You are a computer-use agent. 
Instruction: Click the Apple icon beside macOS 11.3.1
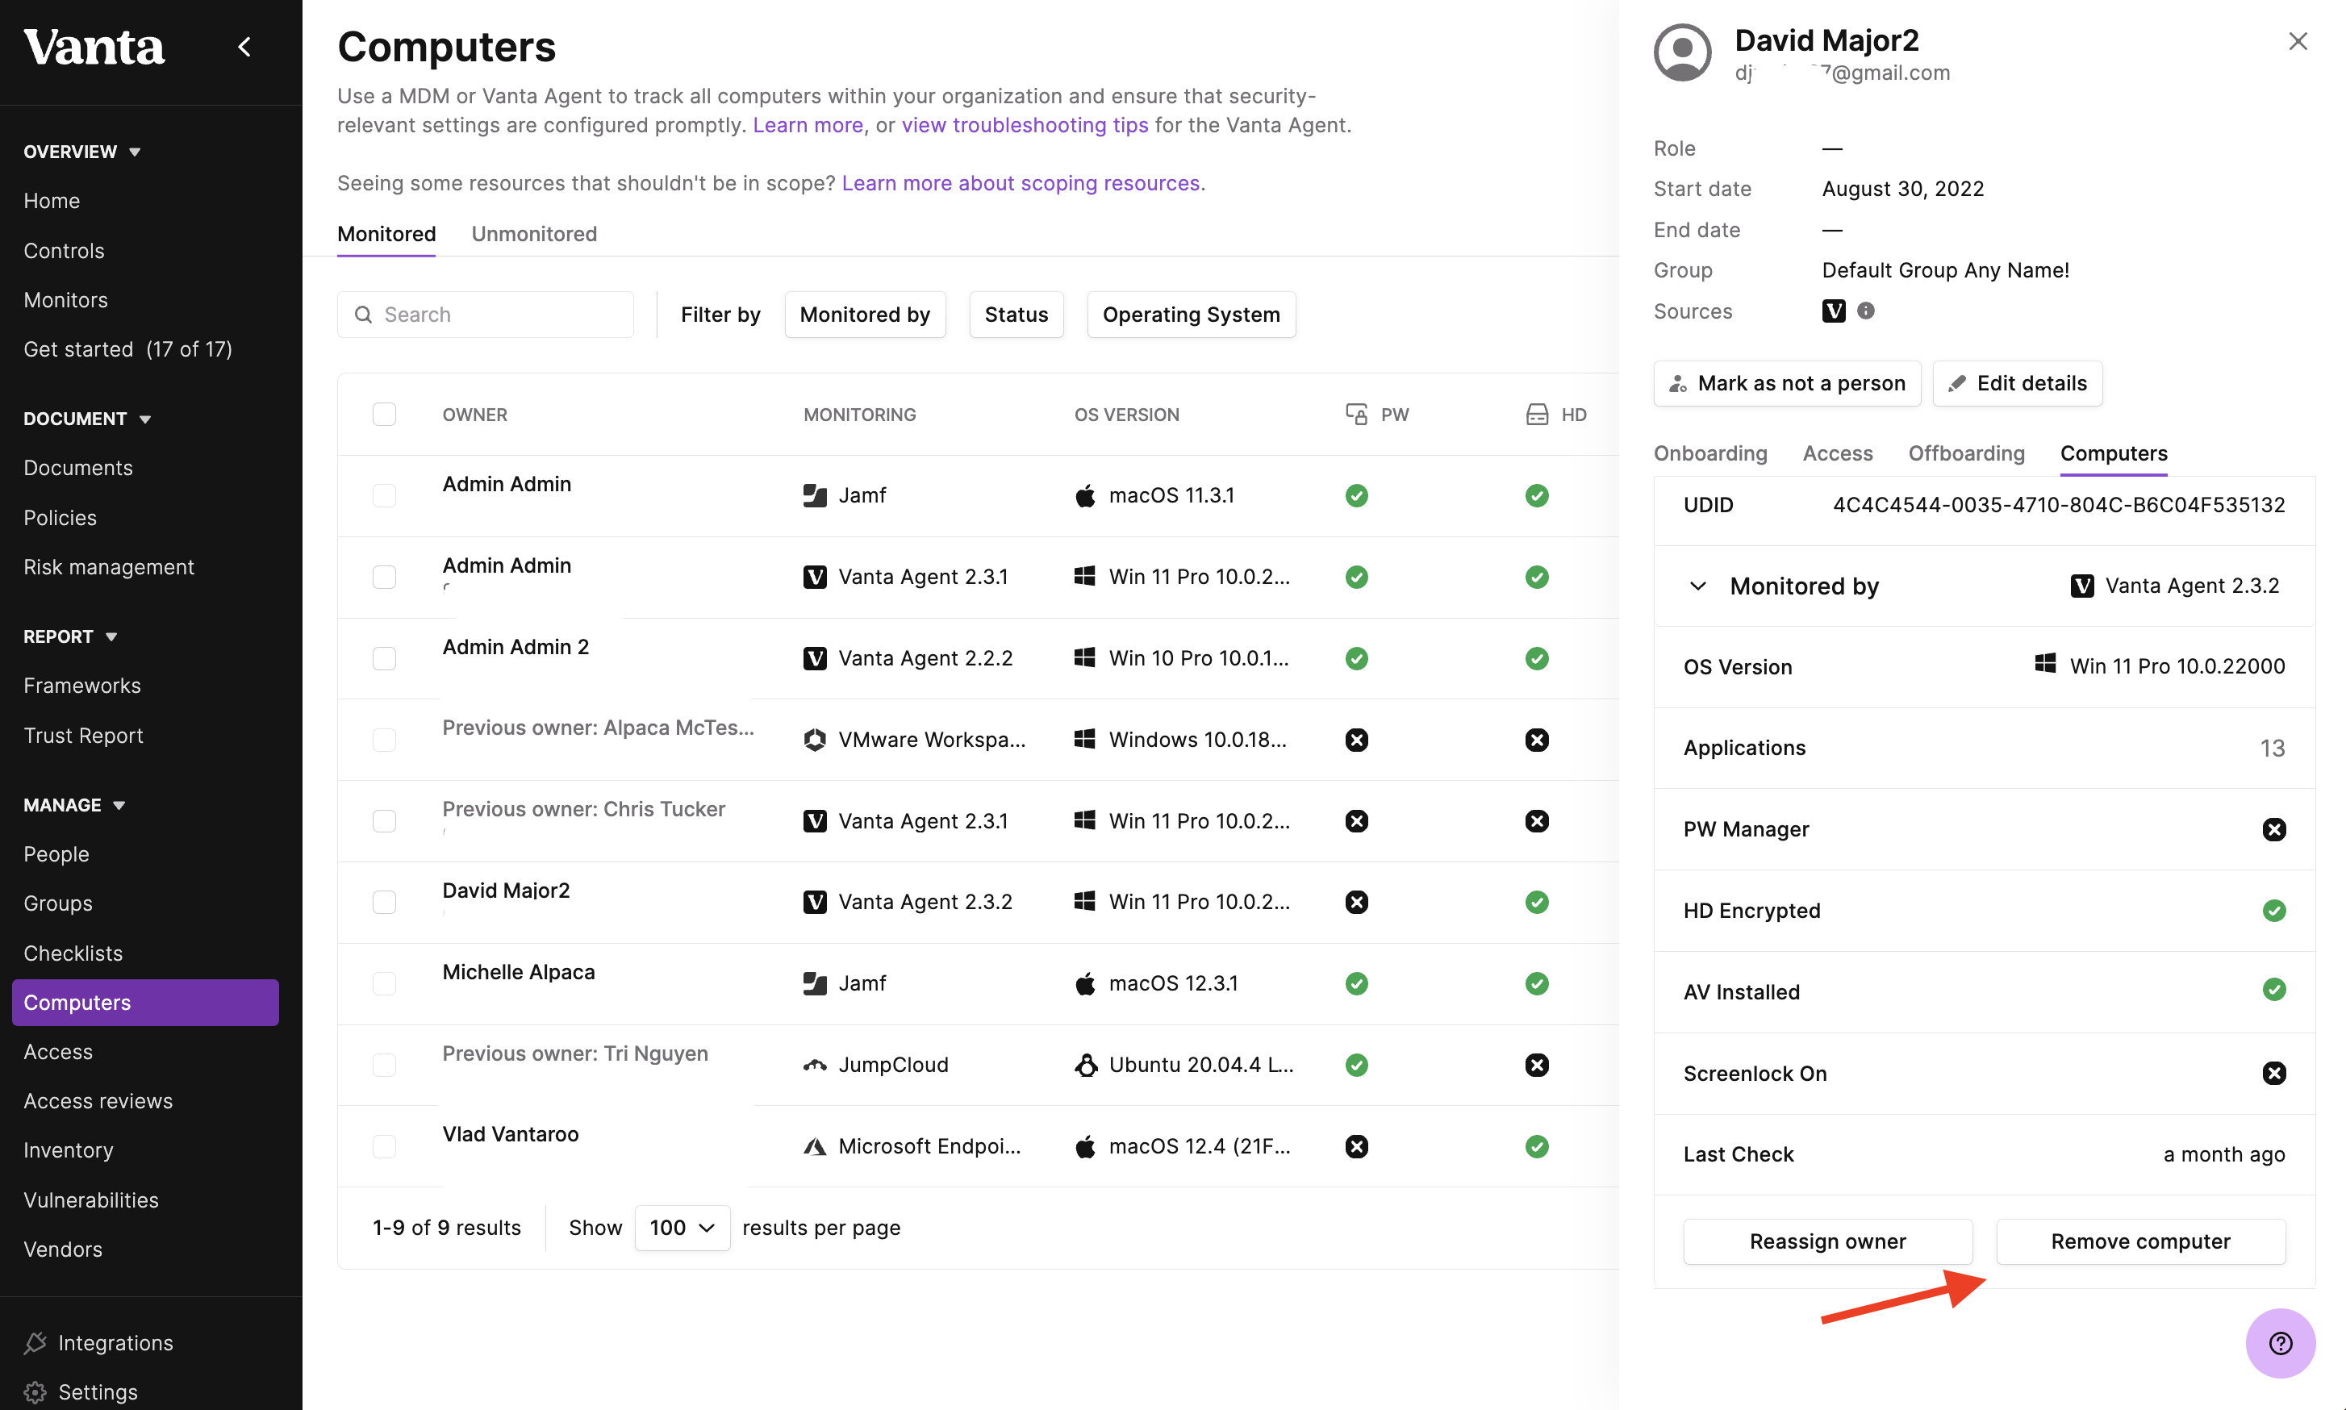tap(1085, 495)
